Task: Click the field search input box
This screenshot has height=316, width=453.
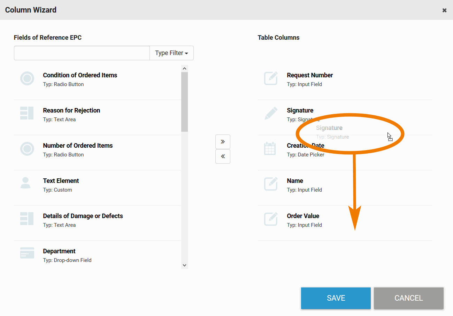Action: pyautogui.click(x=82, y=53)
